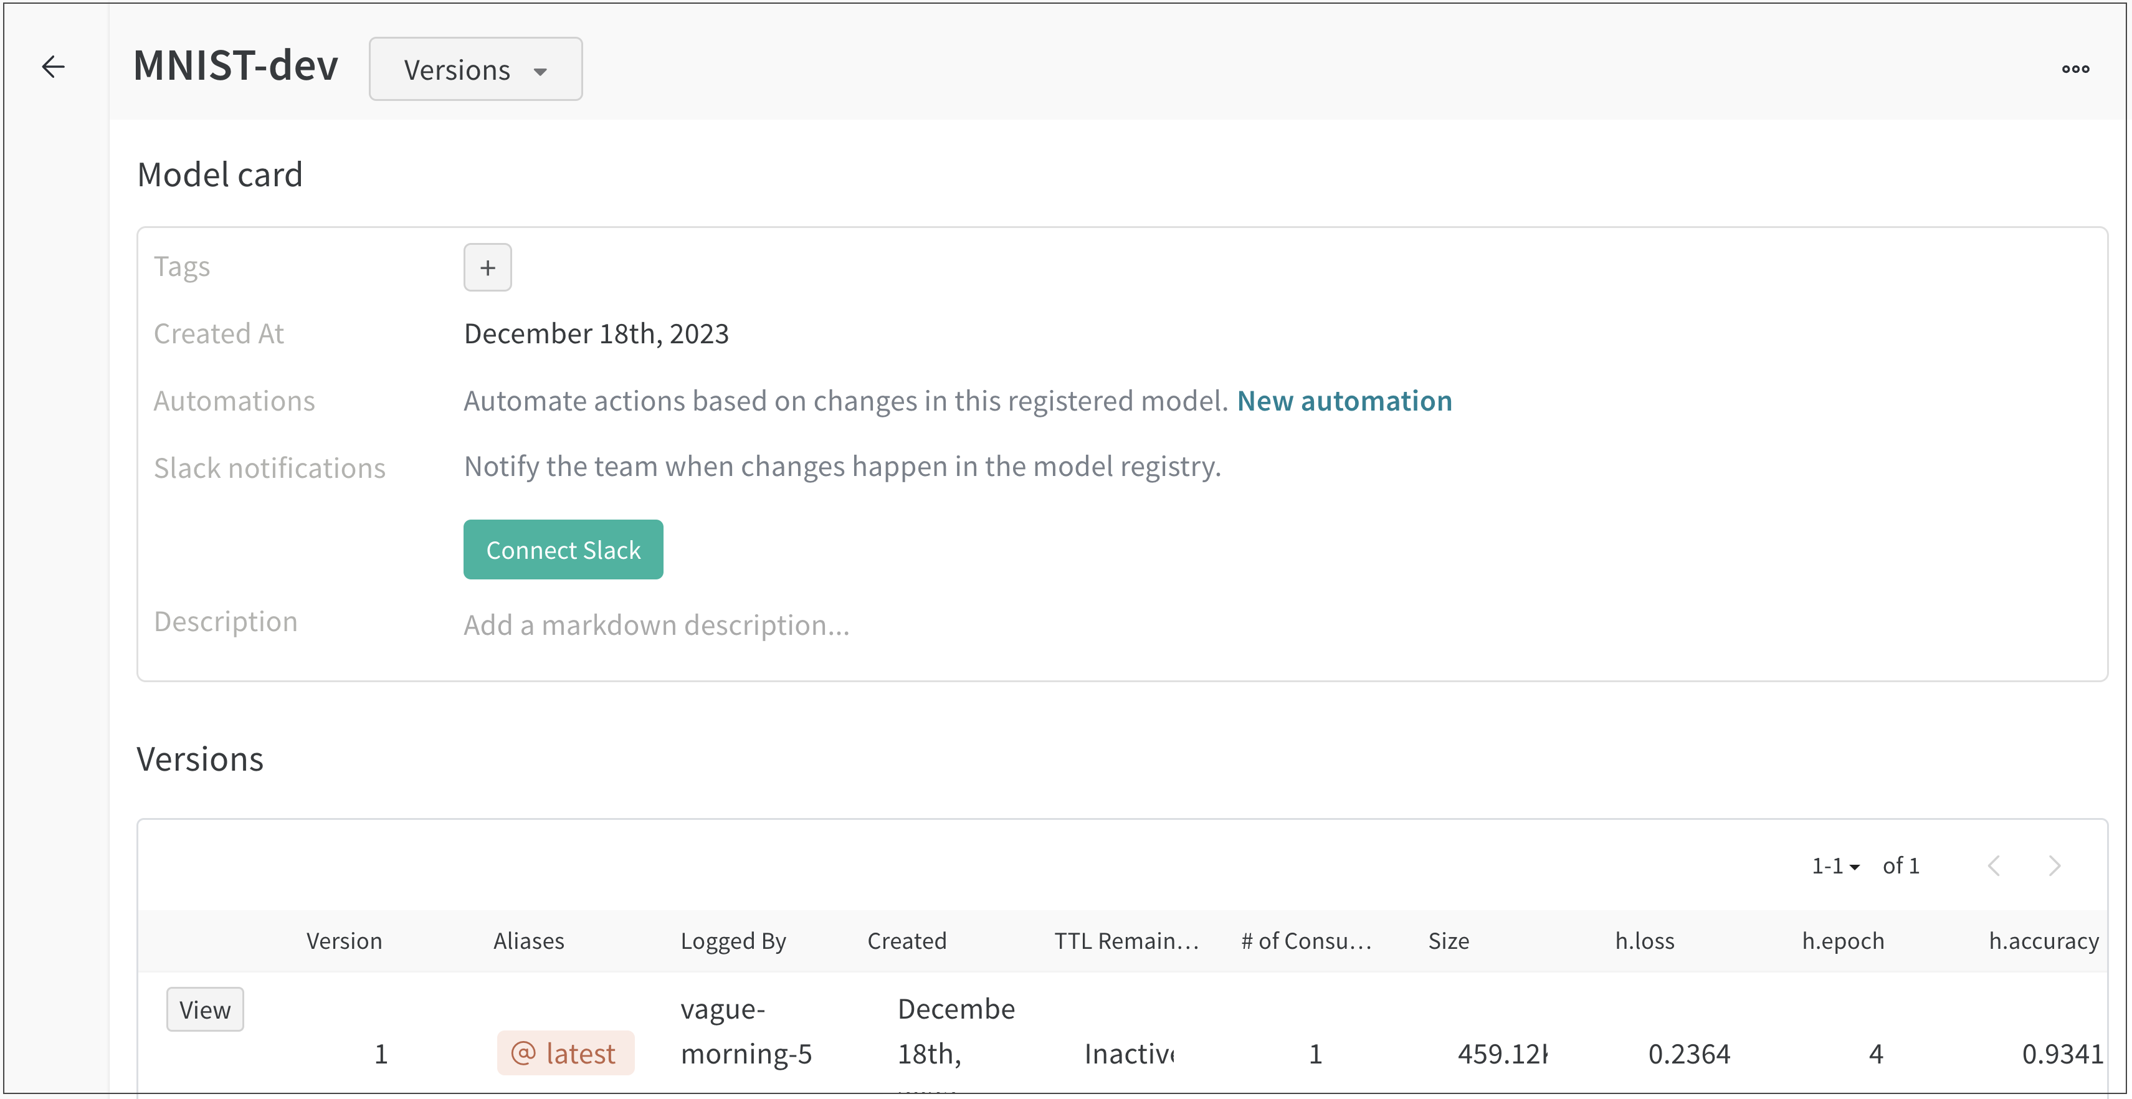Image resolution: width=2132 pixels, height=1099 pixels.
Task: Click the vague-morning-5 logged by entry
Action: click(745, 1031)
